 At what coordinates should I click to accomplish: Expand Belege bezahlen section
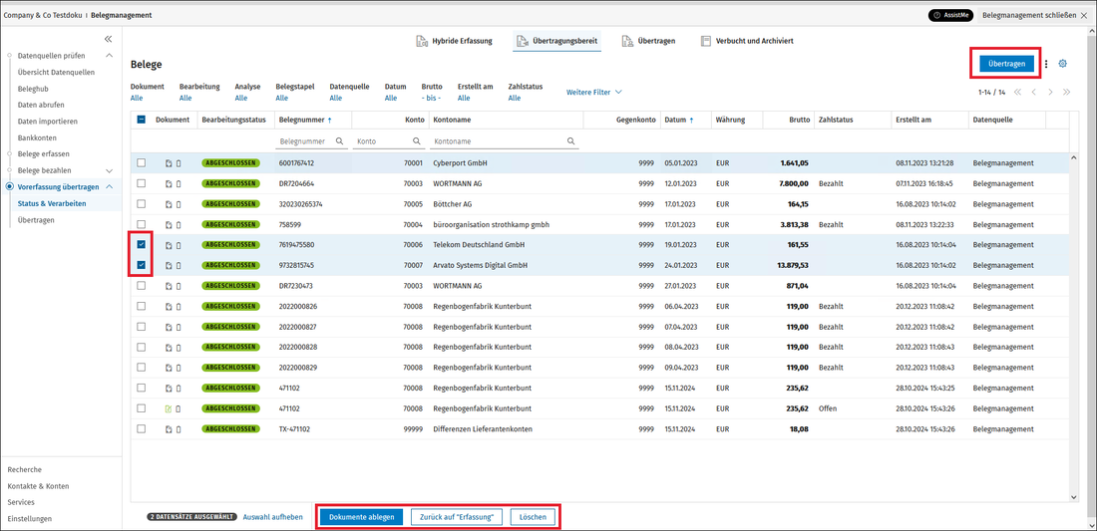click(109, 170)
